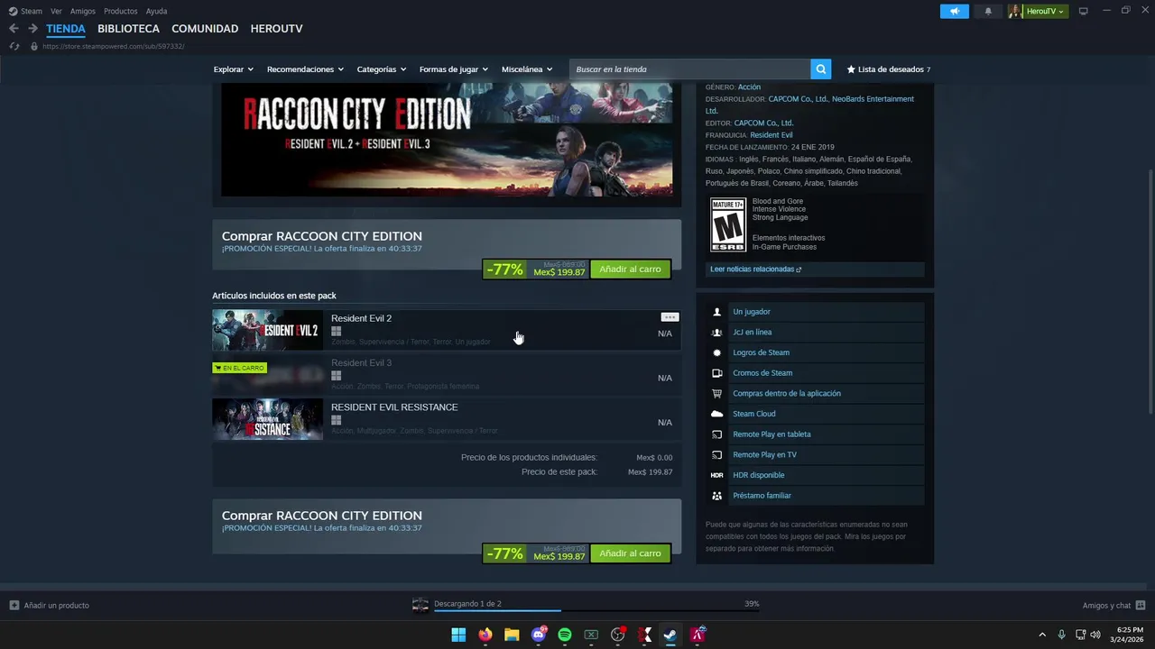This screenshot has width=1155, height=649.
Task: Open Spotify from the taskbar
Action: pyautogui.click(x=565, y=635)
